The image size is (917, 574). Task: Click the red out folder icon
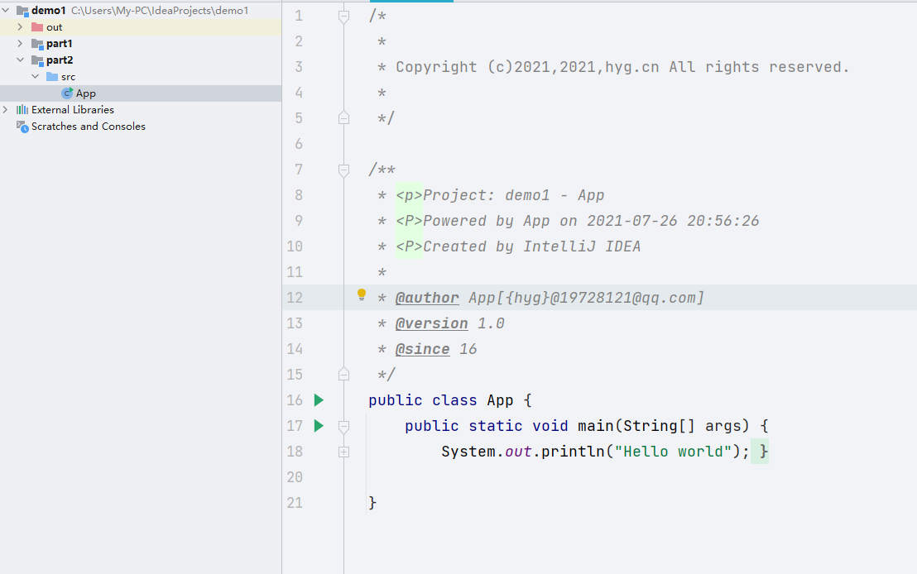37,27
